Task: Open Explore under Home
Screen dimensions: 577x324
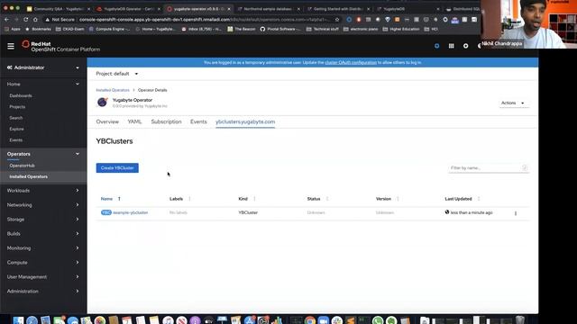Action: tap(16, 129)
